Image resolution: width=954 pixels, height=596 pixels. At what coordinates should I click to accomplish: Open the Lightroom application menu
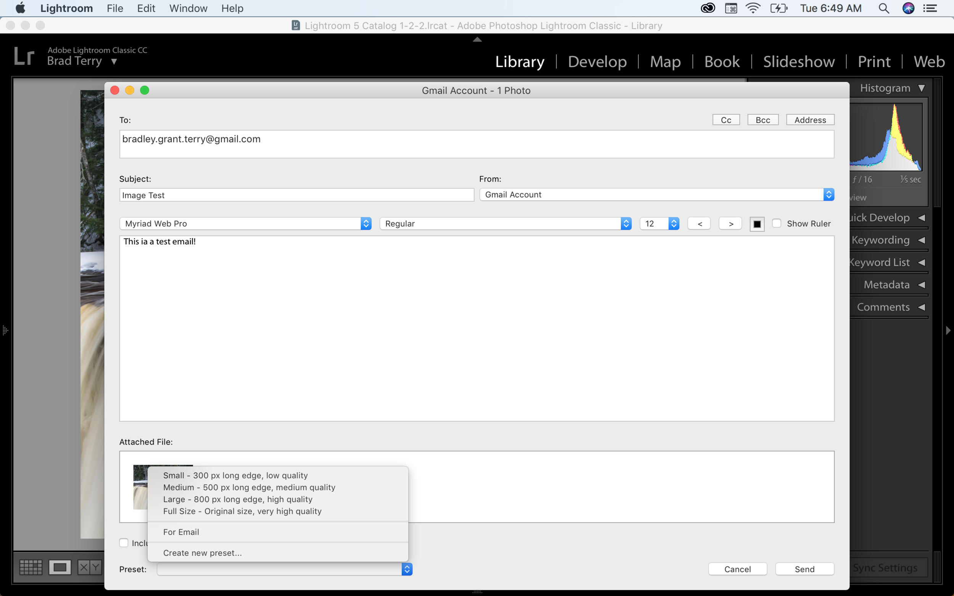click(x=67, y=8)
